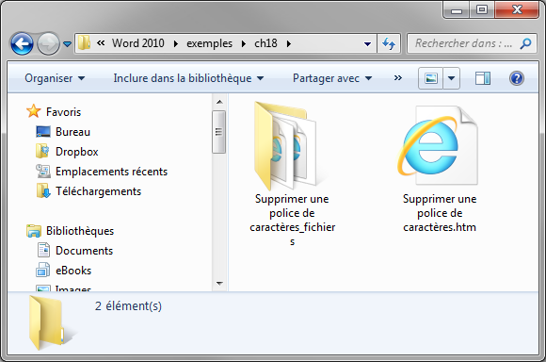This screenshot has width=546, height=362.
Task: Open the Partager avec menu
Action: pos(332,78)
